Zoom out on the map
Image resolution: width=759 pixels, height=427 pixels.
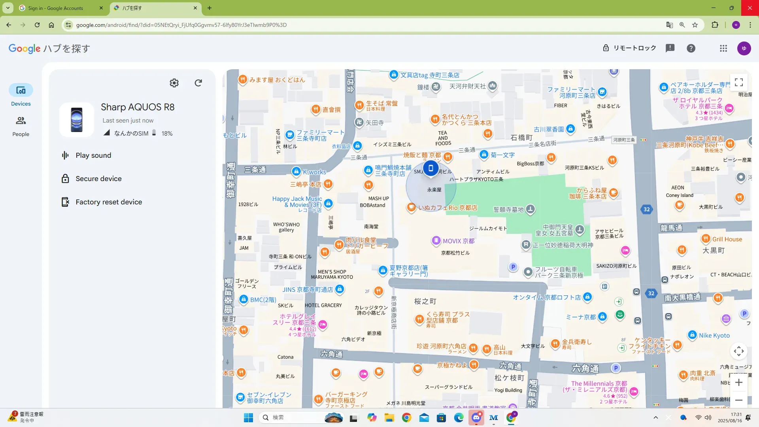point(738,400)
